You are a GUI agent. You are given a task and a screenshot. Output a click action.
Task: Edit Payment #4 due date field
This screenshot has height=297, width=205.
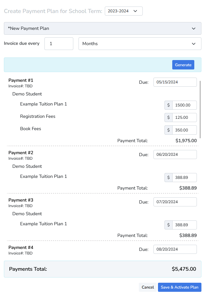click(x=175, y=249)
